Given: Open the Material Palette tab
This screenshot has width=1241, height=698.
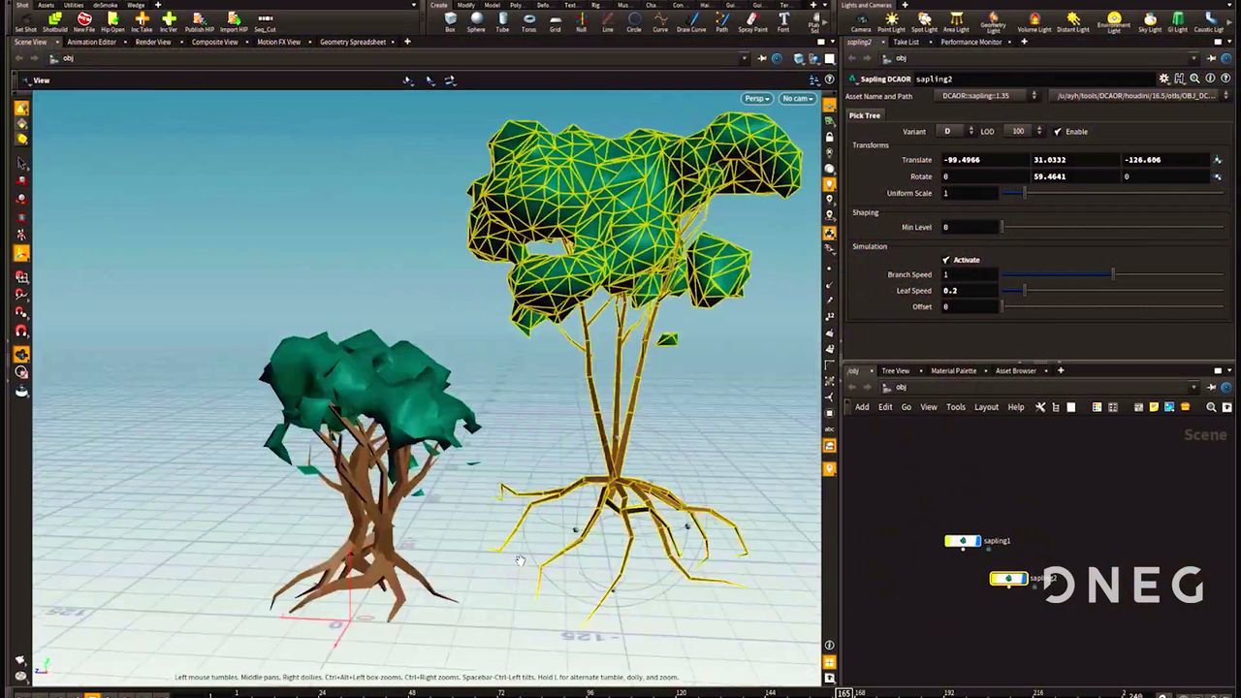Looking at the screenshot, I should [953, 370].
